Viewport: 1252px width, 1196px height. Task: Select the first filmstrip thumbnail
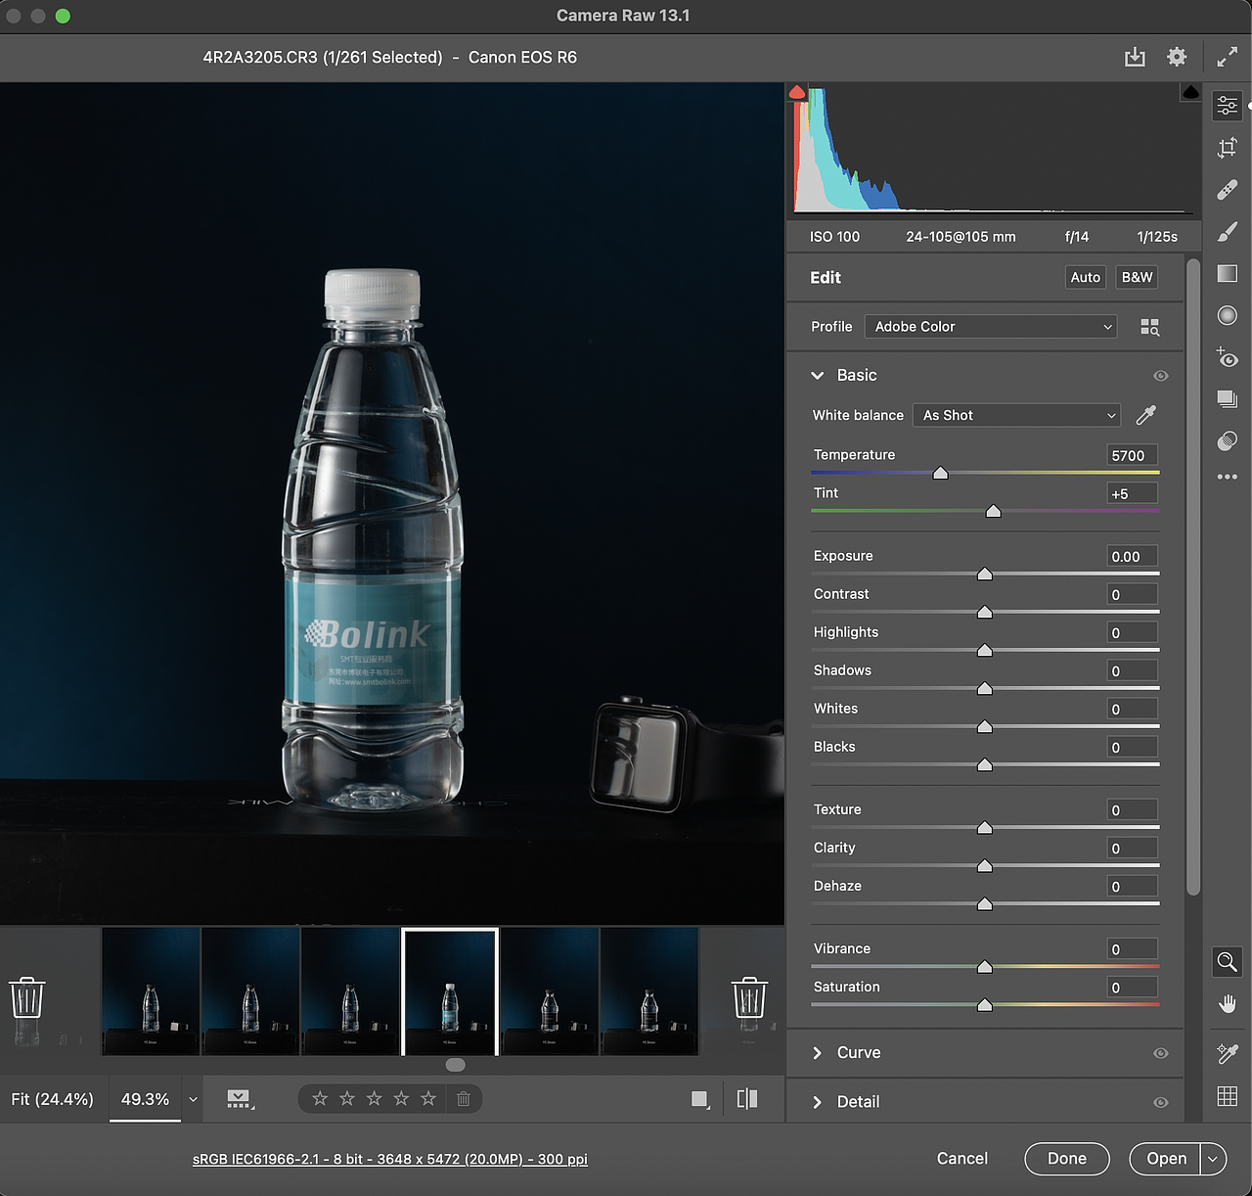(x=151, y=991)
